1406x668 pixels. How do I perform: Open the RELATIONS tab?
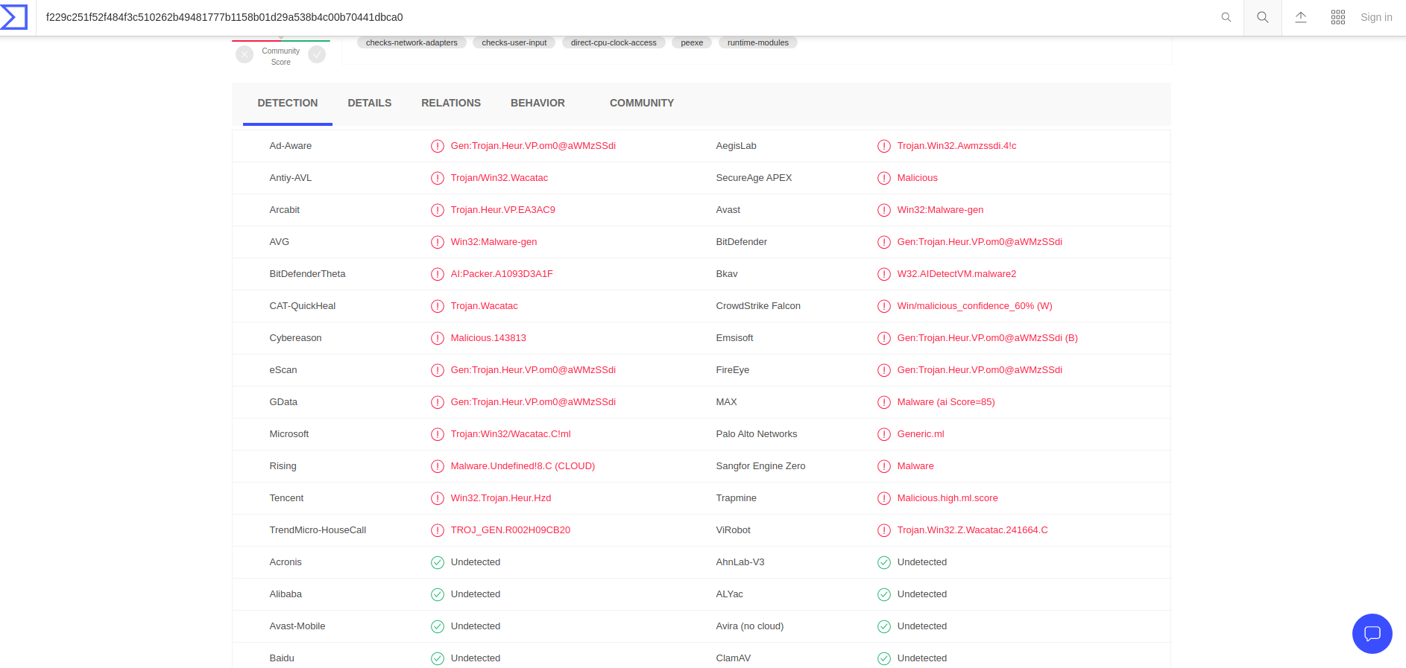click(451, 103)
